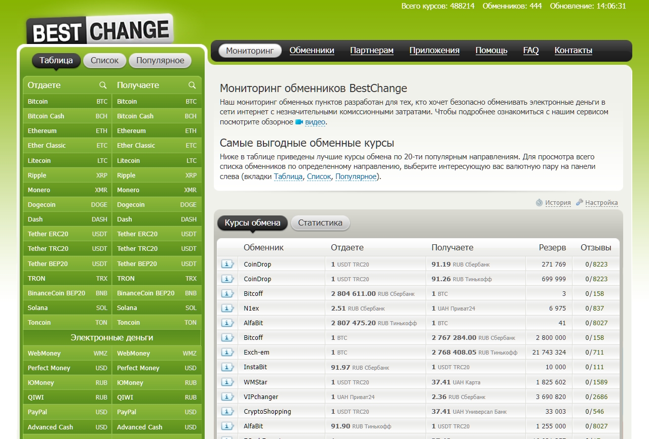Open info icon for CoinDrop Сбербанк row
649x439 pixels.
[x=227, y=264]
